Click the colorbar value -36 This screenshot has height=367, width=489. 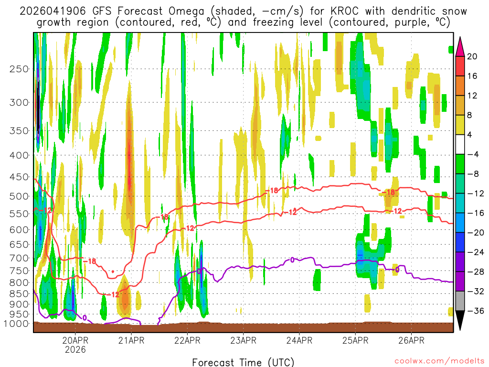point(476,311)
